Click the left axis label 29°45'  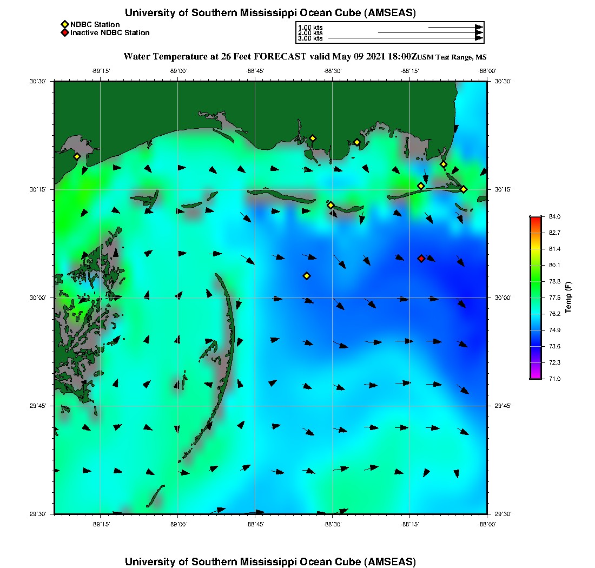coord(38,406)
